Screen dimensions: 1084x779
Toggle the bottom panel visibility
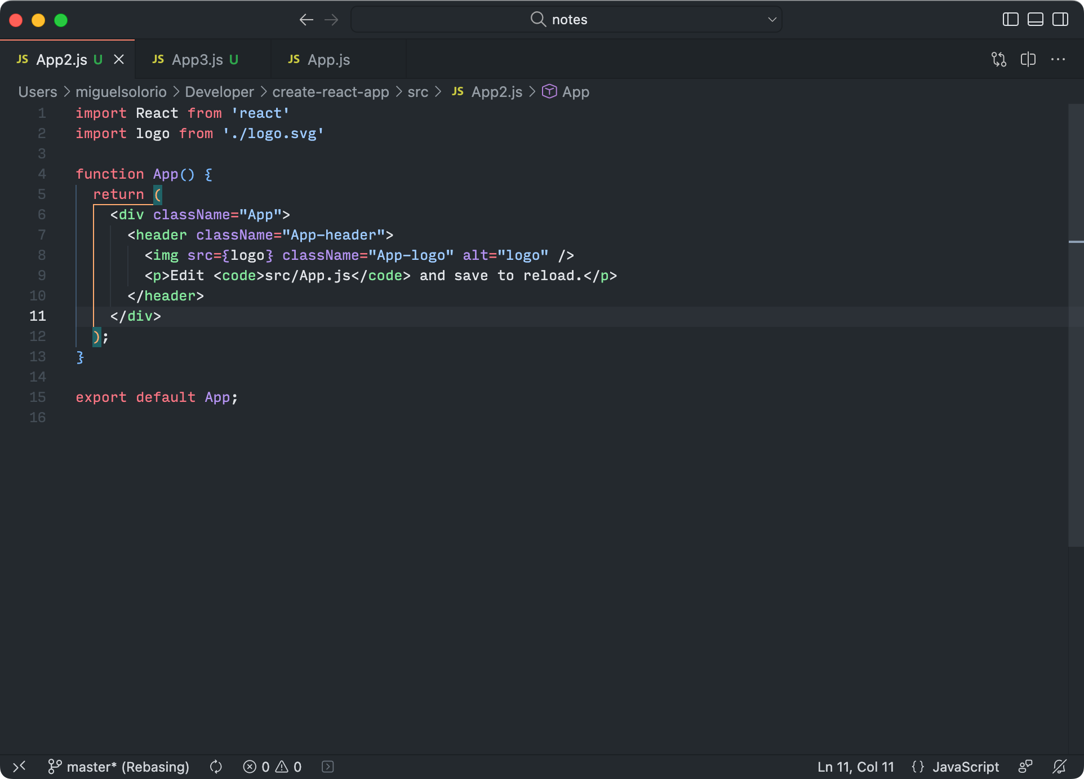pos(1035,19)
